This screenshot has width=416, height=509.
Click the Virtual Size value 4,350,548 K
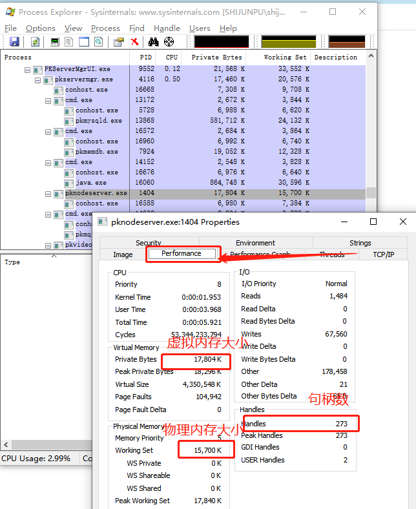tap(202, 384)
